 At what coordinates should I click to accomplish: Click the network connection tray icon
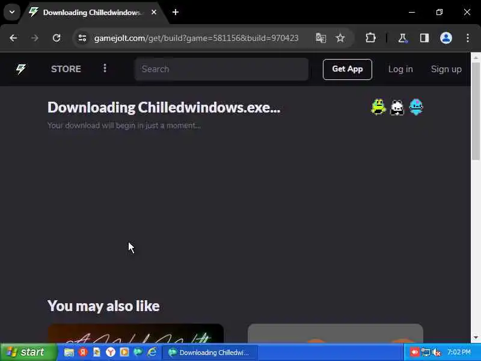tap(426, 352)
